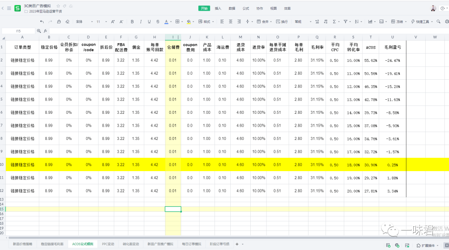This screenshot has width=449, height=250.
Task: Star this document as favorite
Action: click(x=58, y=6)
